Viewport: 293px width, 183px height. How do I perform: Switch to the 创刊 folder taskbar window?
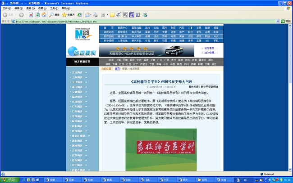point(206,180)
